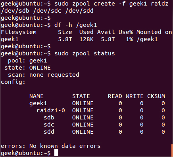Click 'errors: No known data errors' line
This screenshot has width=173, height=157.
click(51, 146)
